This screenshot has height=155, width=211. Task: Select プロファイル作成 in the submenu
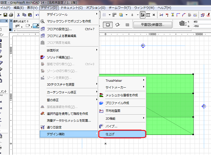[117, 103]
